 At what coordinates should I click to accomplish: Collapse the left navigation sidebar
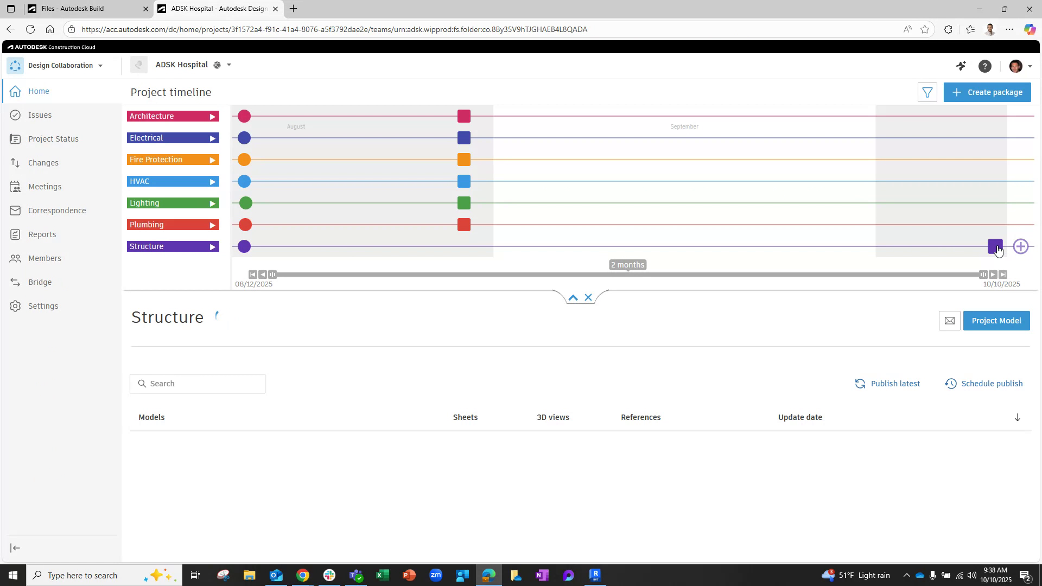15,548
